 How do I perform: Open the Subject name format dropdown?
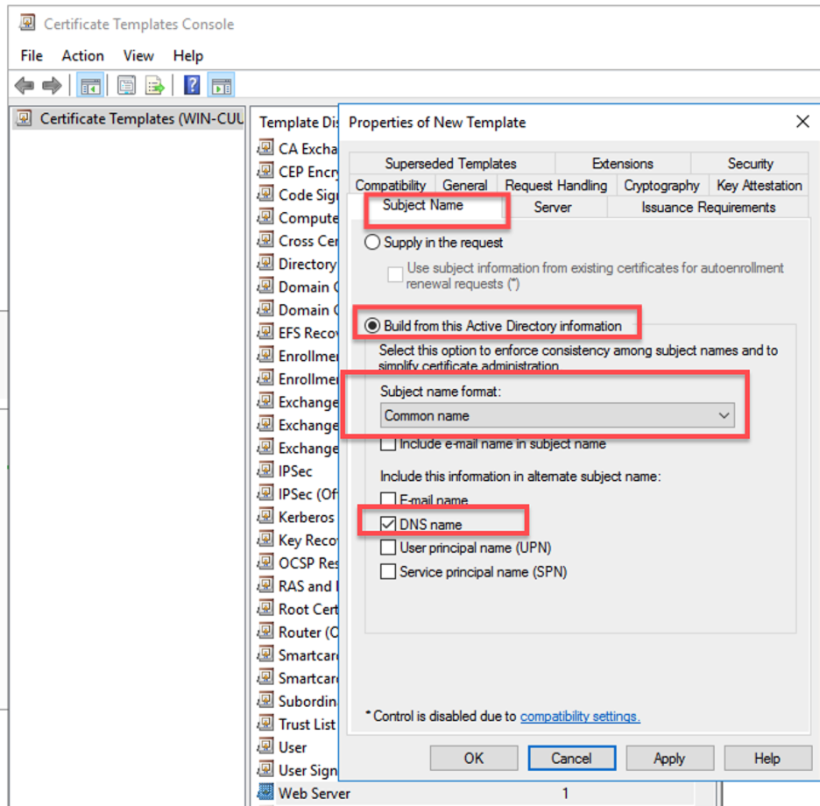(x=725, y=415)
